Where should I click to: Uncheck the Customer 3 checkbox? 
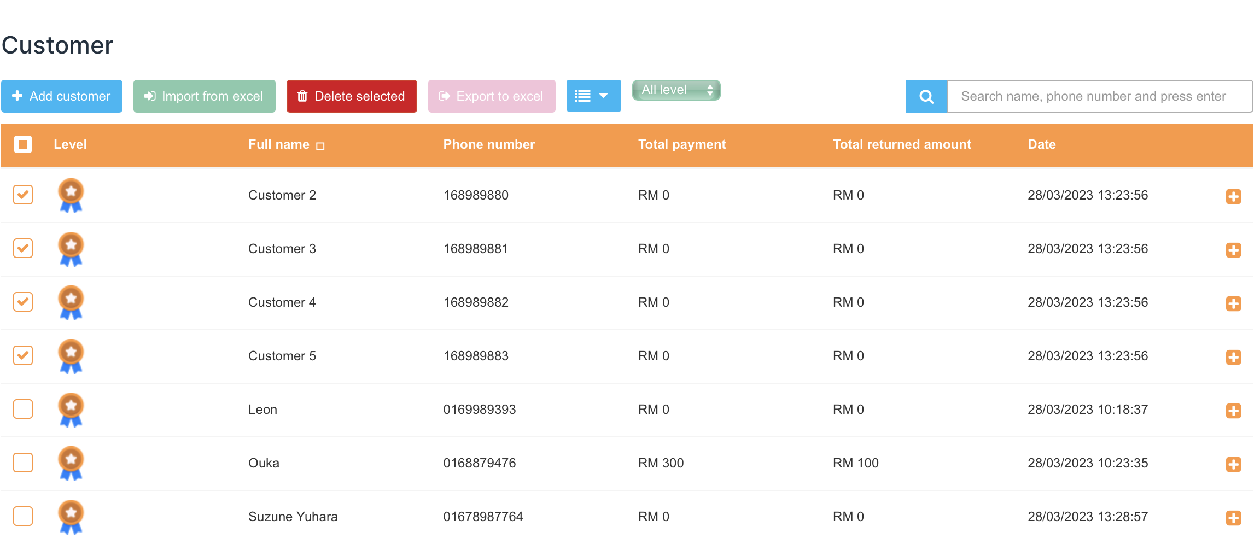pyautogui.click(x=23, y=248)
